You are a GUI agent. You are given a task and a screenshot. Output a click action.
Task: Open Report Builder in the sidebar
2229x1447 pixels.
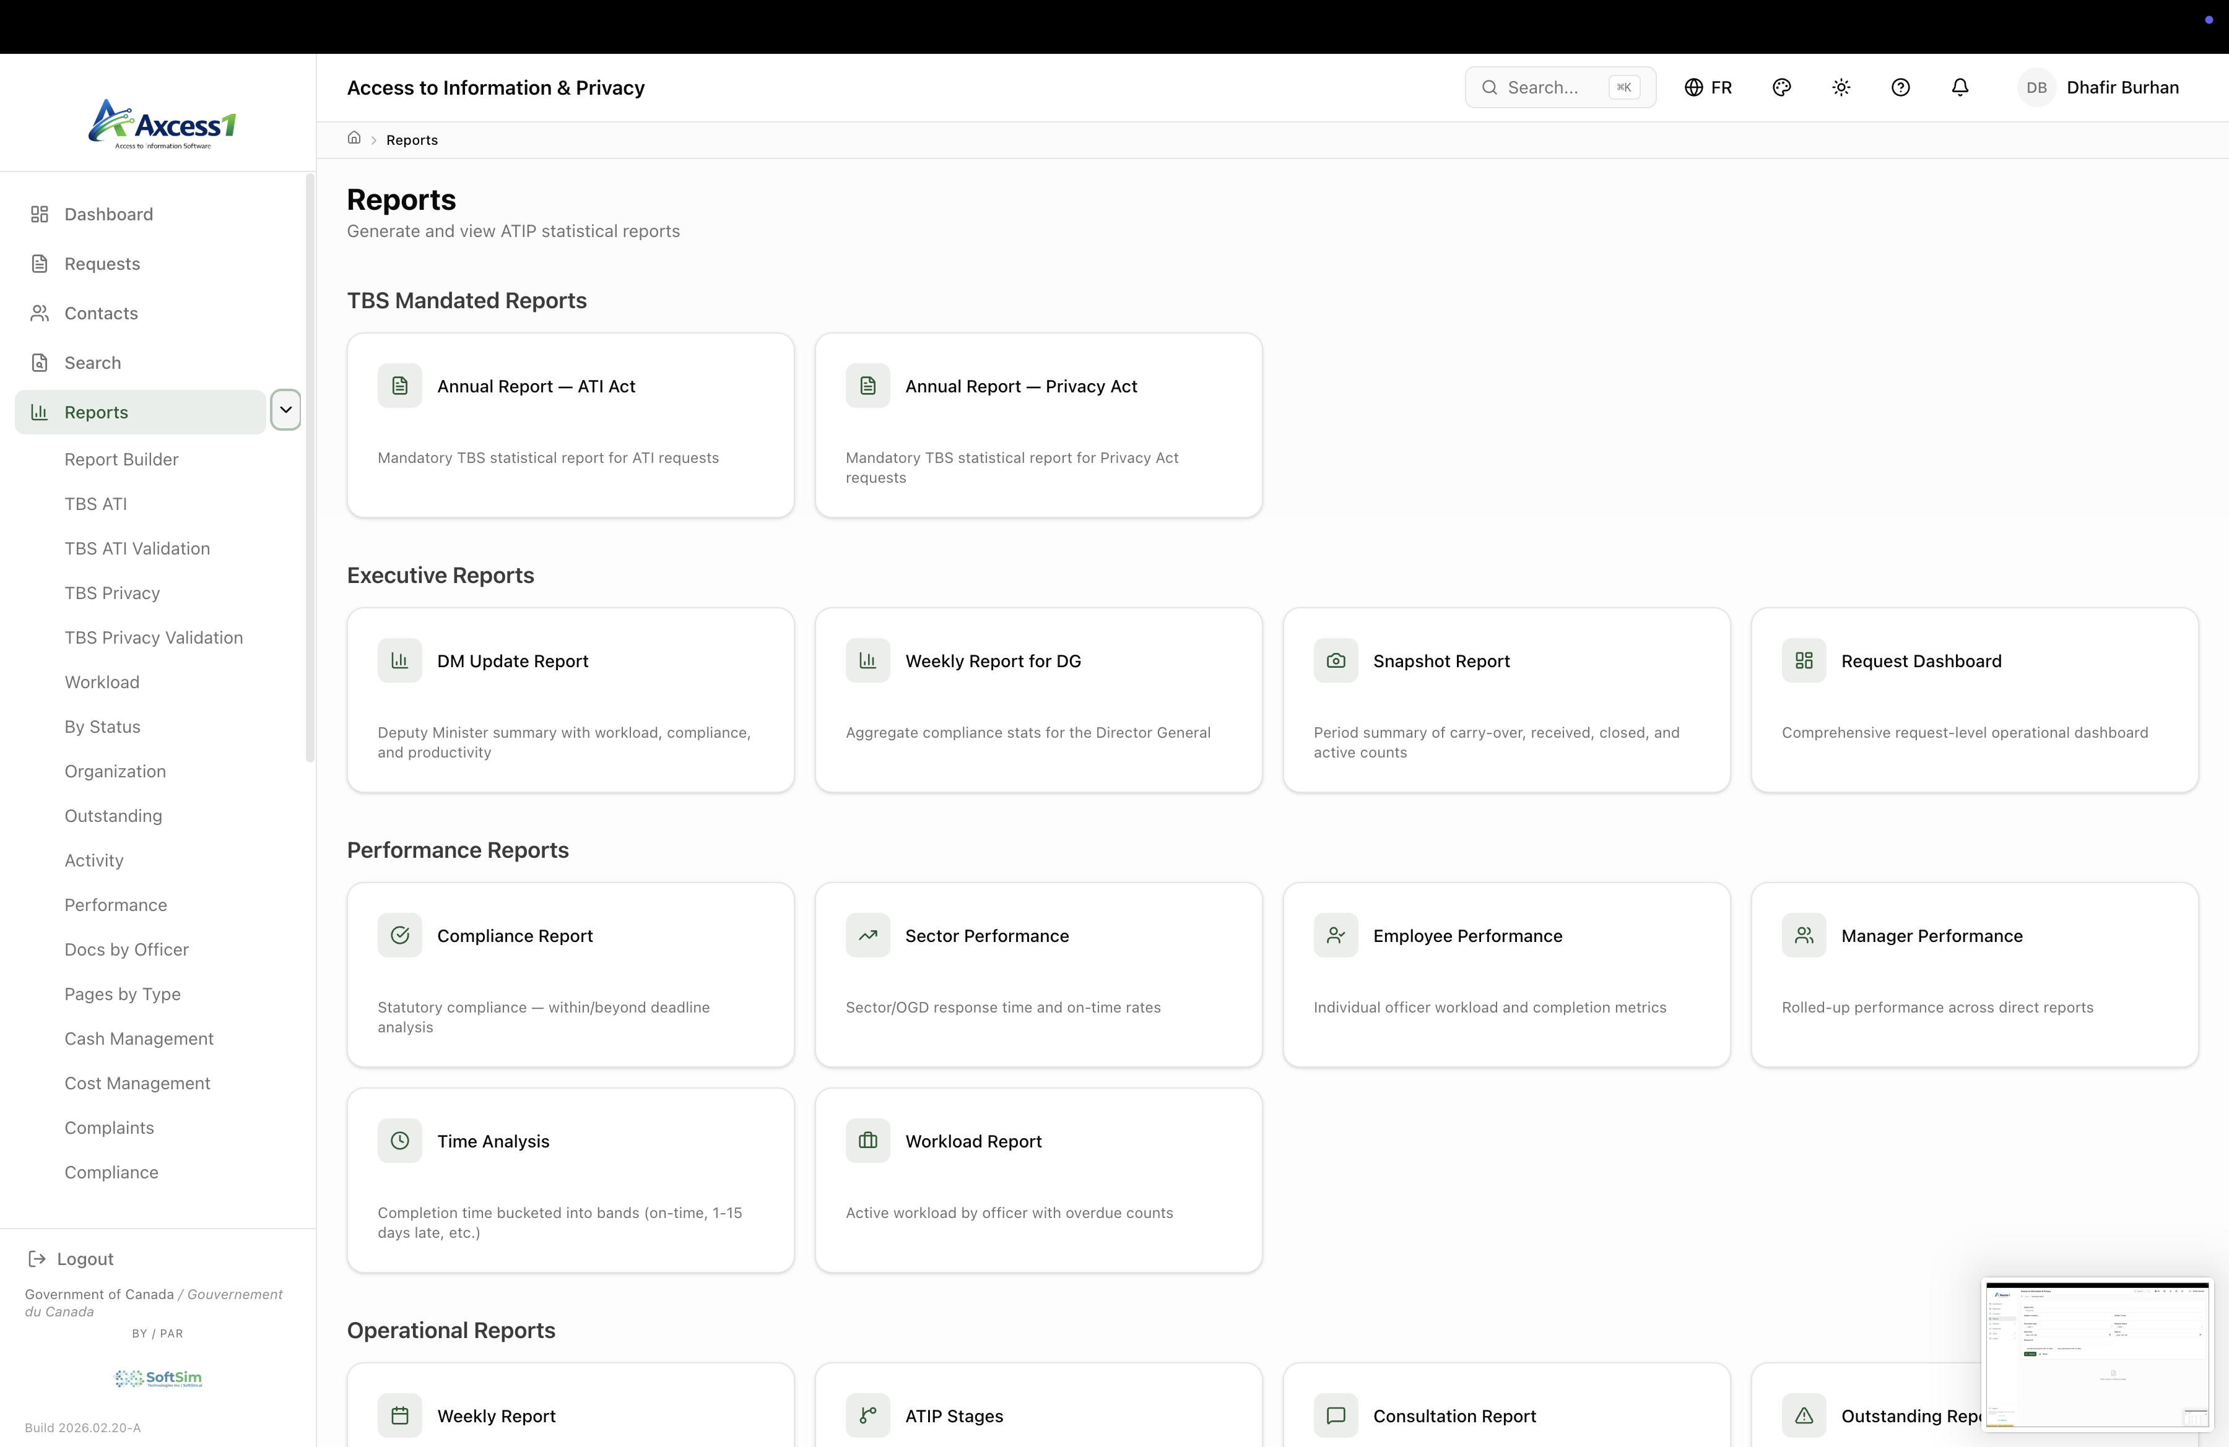tap(121, 459)
